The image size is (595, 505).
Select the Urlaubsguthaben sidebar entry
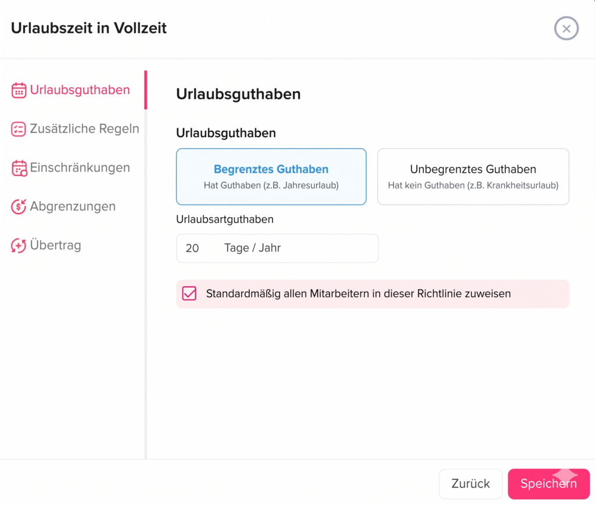tap(79, 90)
